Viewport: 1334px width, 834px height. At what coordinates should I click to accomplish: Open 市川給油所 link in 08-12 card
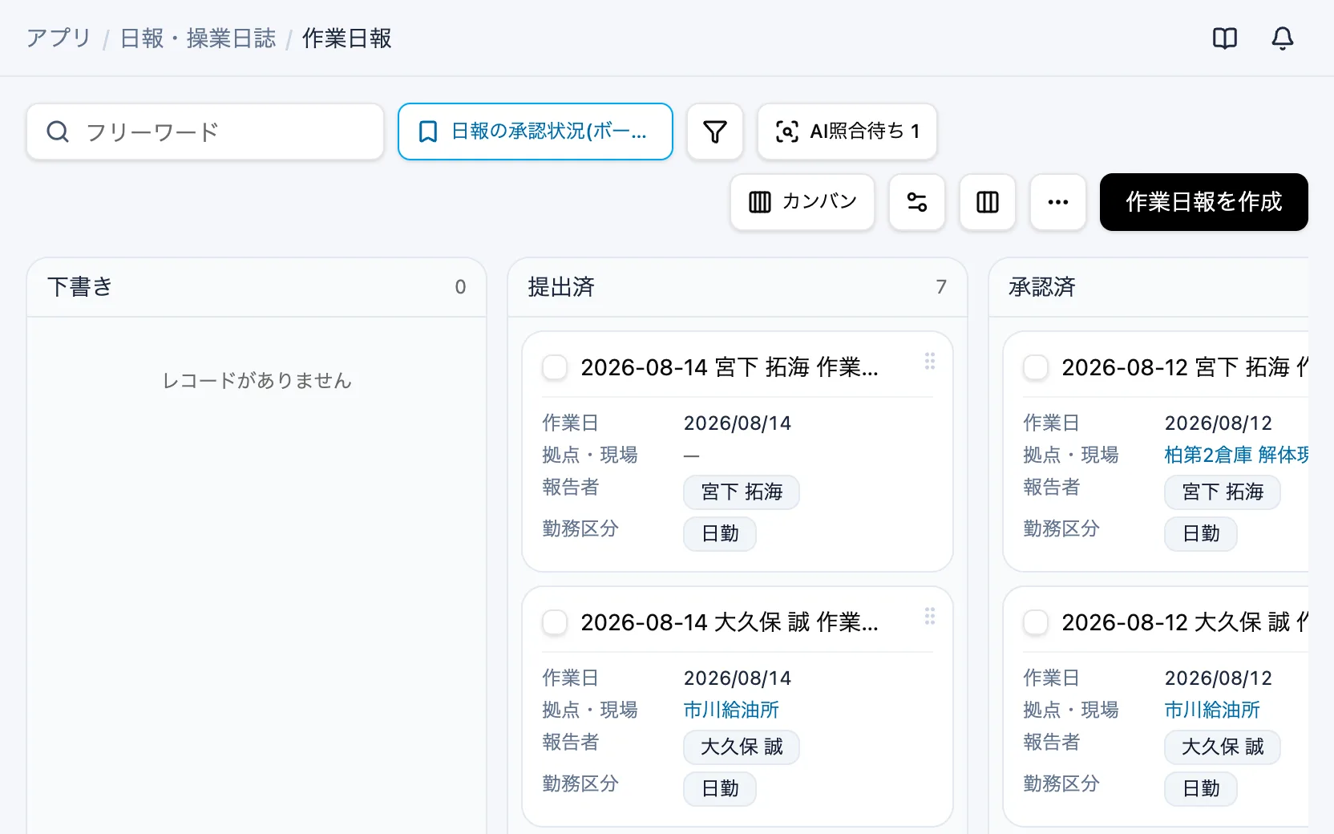1212,710
